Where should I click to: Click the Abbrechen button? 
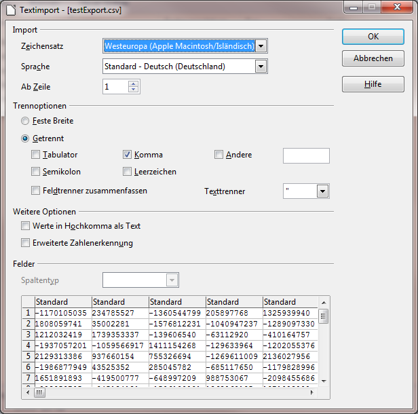click(x=373, y=59)
